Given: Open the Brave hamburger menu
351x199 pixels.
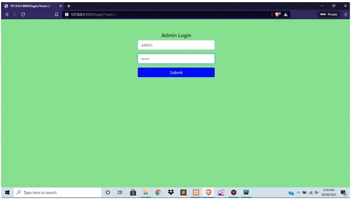Looking at the screenshot, I should pos(346,14).
